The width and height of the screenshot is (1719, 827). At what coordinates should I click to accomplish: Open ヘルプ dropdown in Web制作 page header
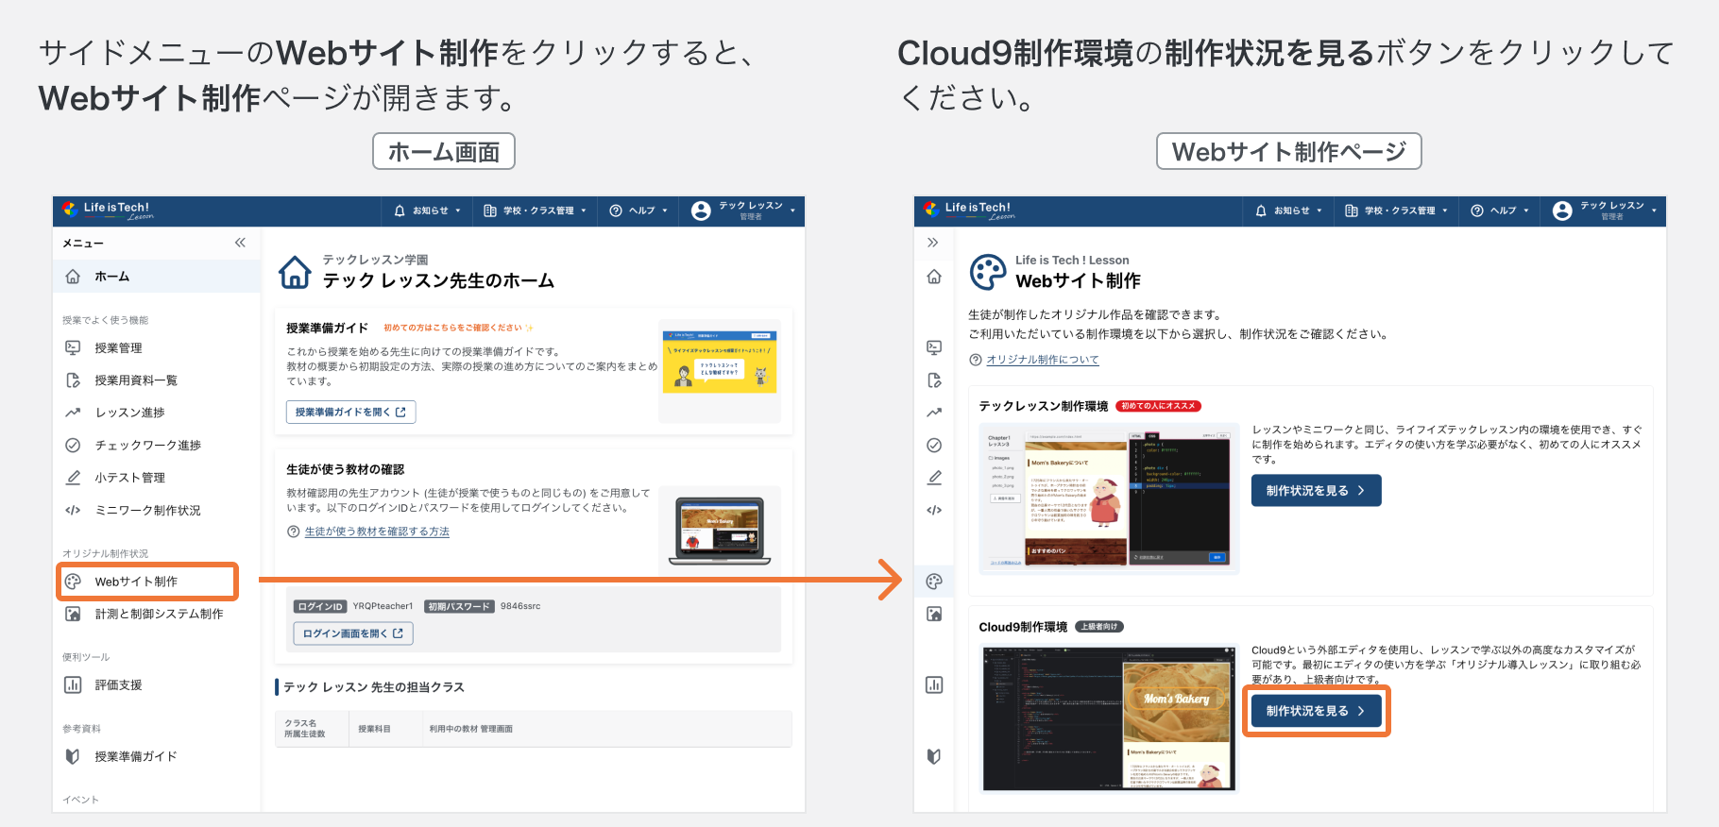click(1501, 211)
